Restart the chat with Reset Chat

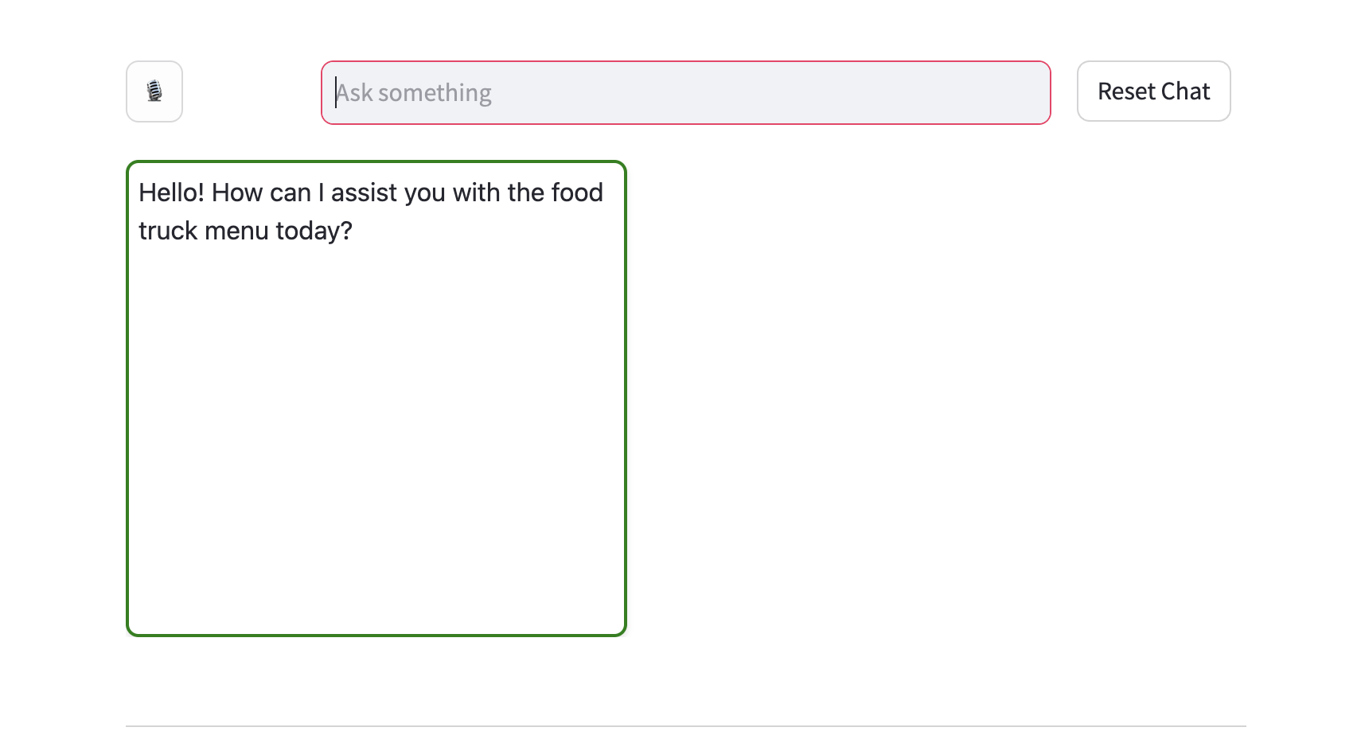click(x=1153, y=91)
